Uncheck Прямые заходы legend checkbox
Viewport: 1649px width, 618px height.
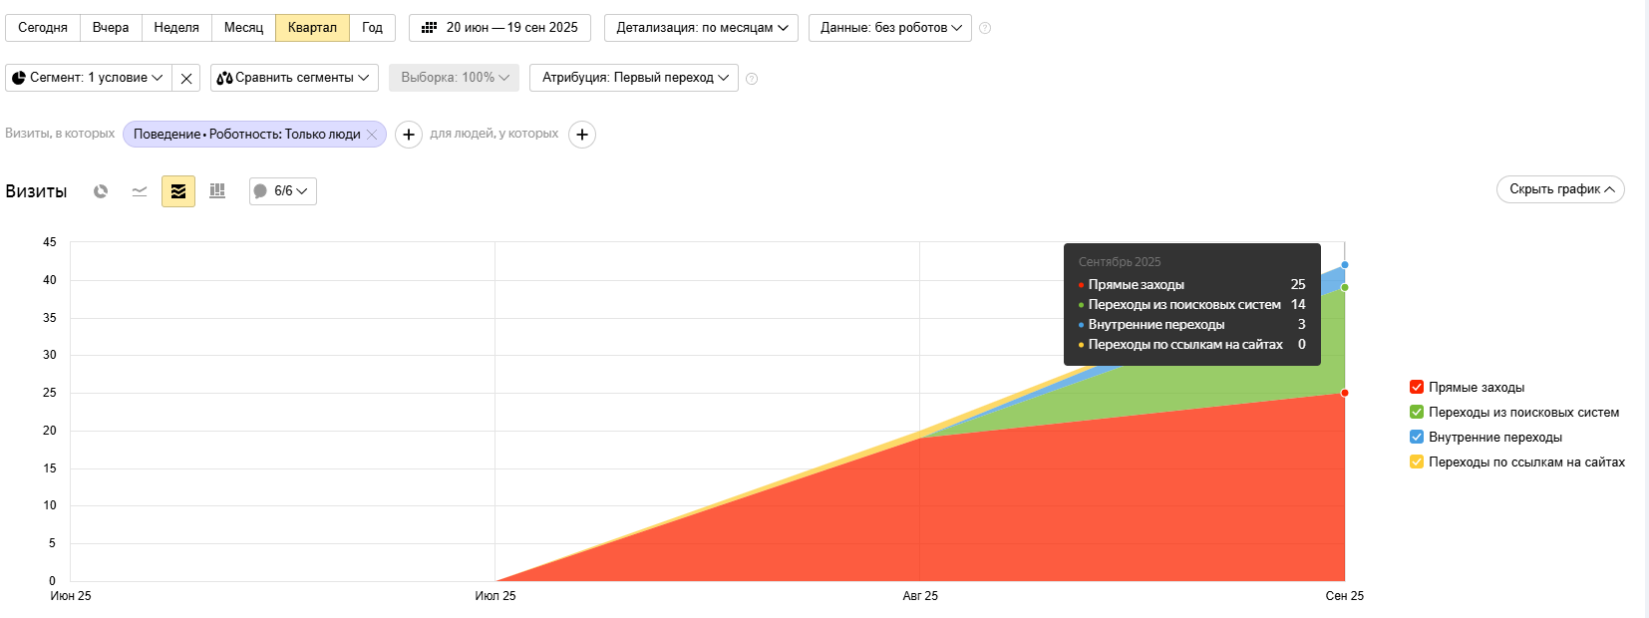[1417, 387]
